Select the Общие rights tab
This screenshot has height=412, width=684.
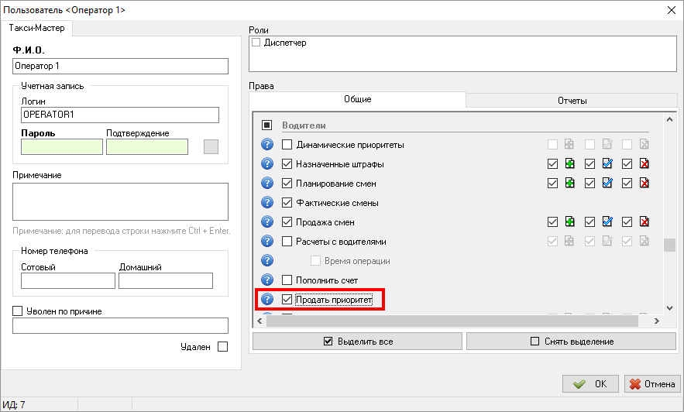coord(357,100)
